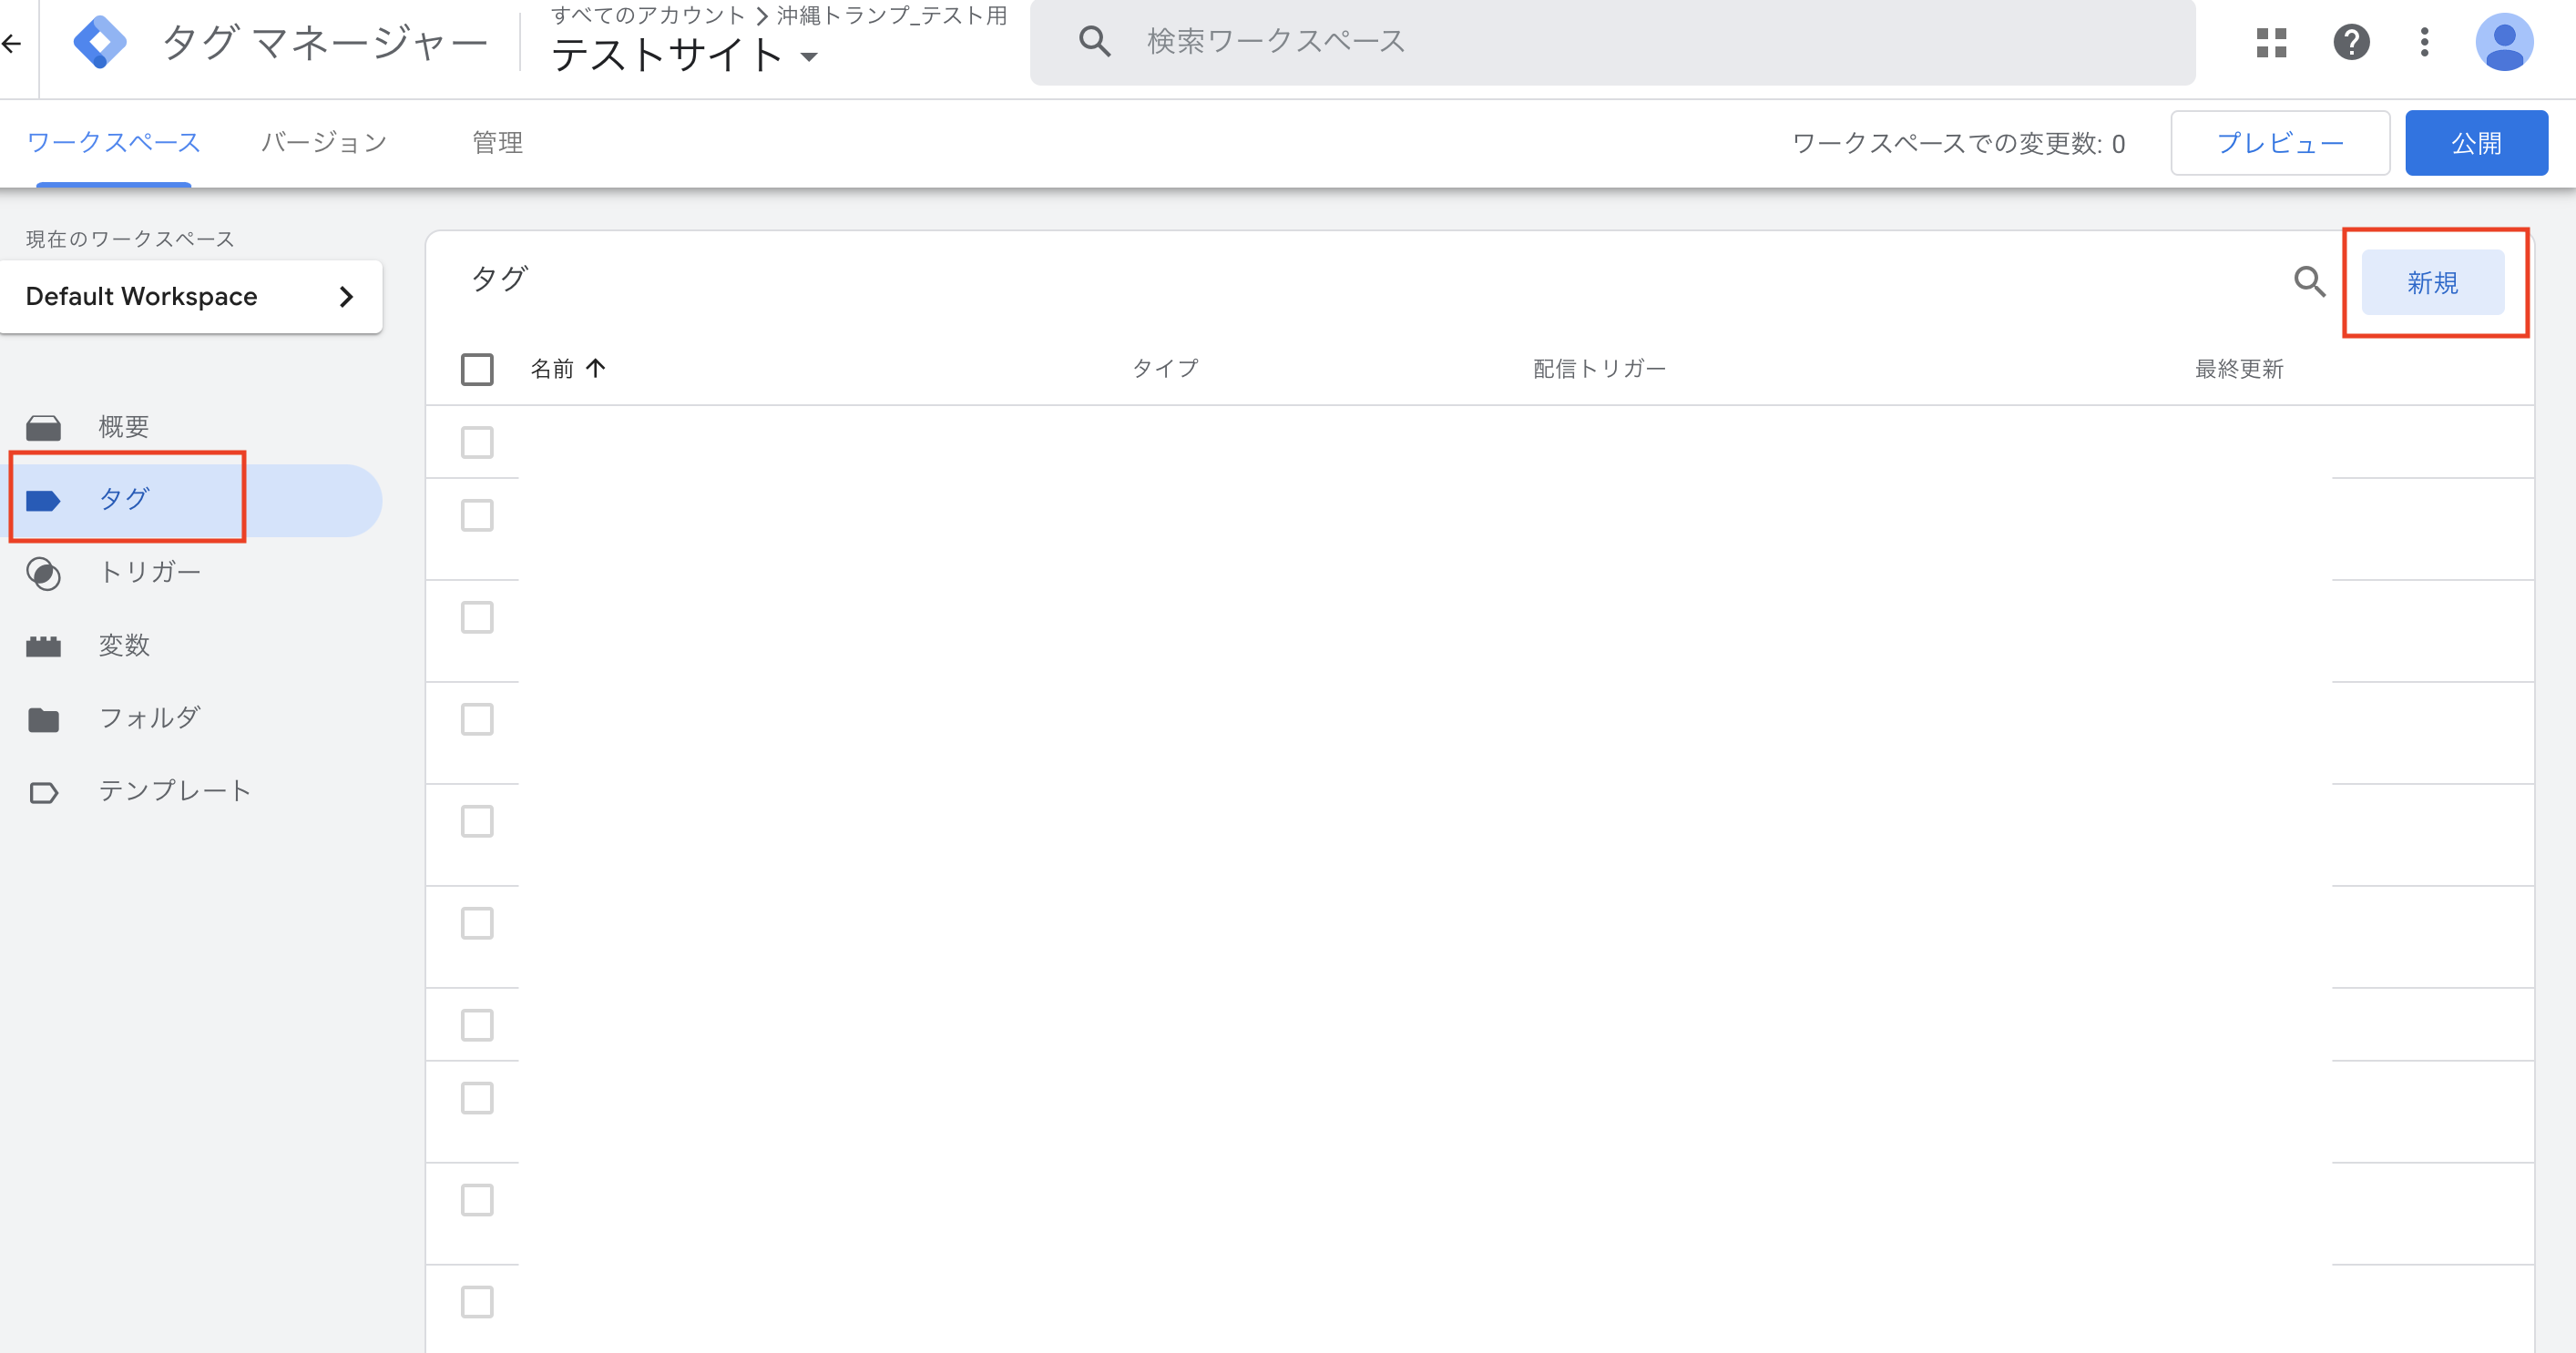Check the second row checkbox in the tag list
2576x1353 pixels.
(x=477, y=515)
